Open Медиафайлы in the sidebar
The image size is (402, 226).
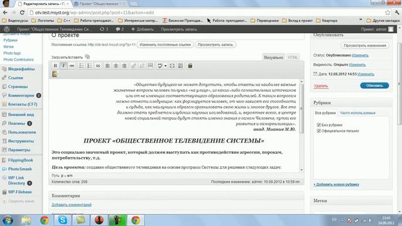[x=21, y=69]
